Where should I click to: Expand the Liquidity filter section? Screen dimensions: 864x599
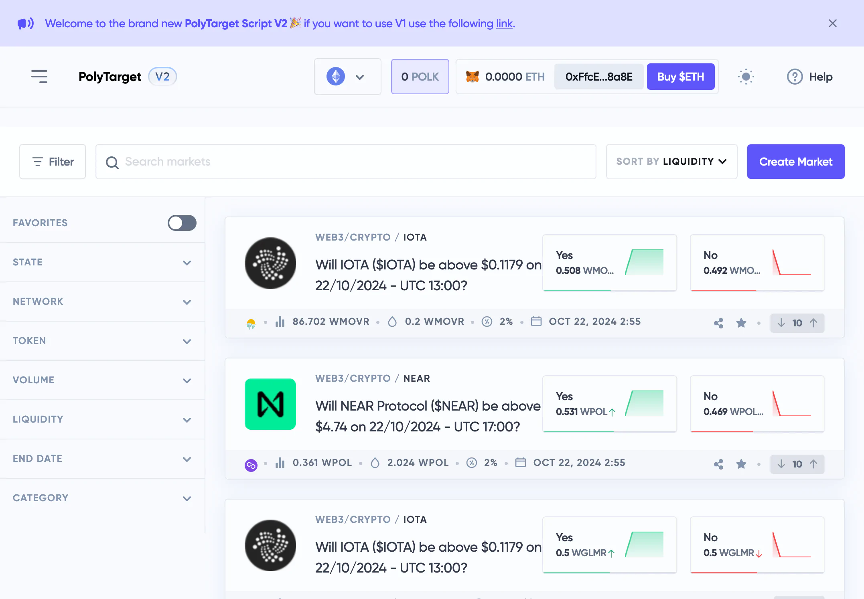(x=102, y=419)
